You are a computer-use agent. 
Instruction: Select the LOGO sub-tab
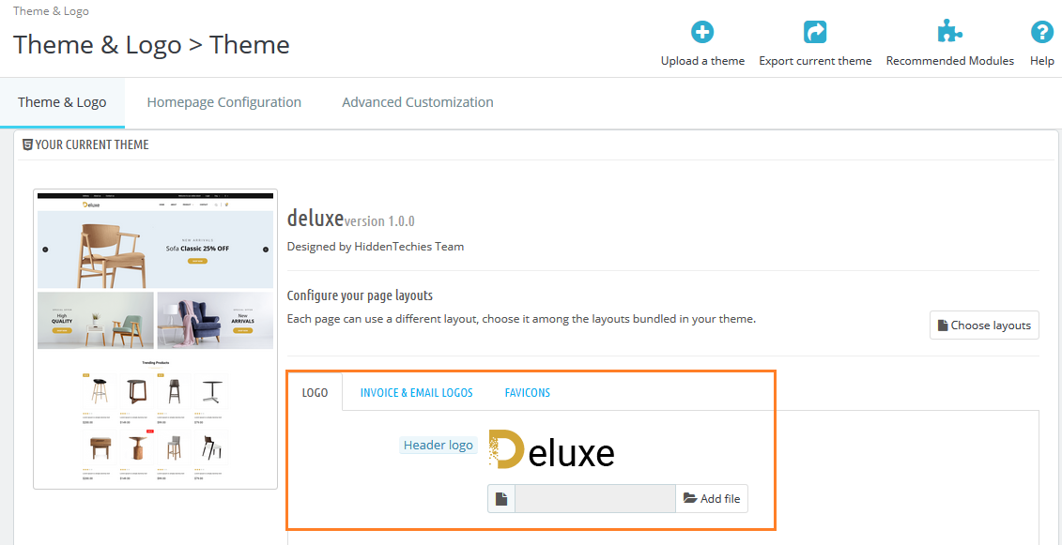click(315, 392)
